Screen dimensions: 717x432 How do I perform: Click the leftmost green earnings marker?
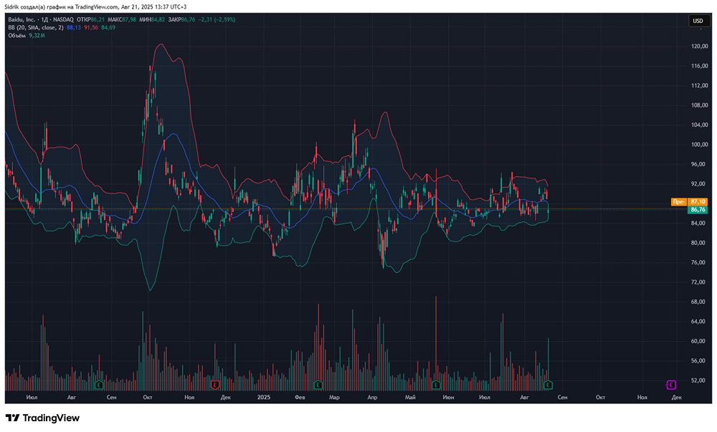pos(98,385)
